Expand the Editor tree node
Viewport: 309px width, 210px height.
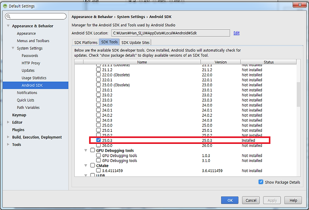click(8, 122)
